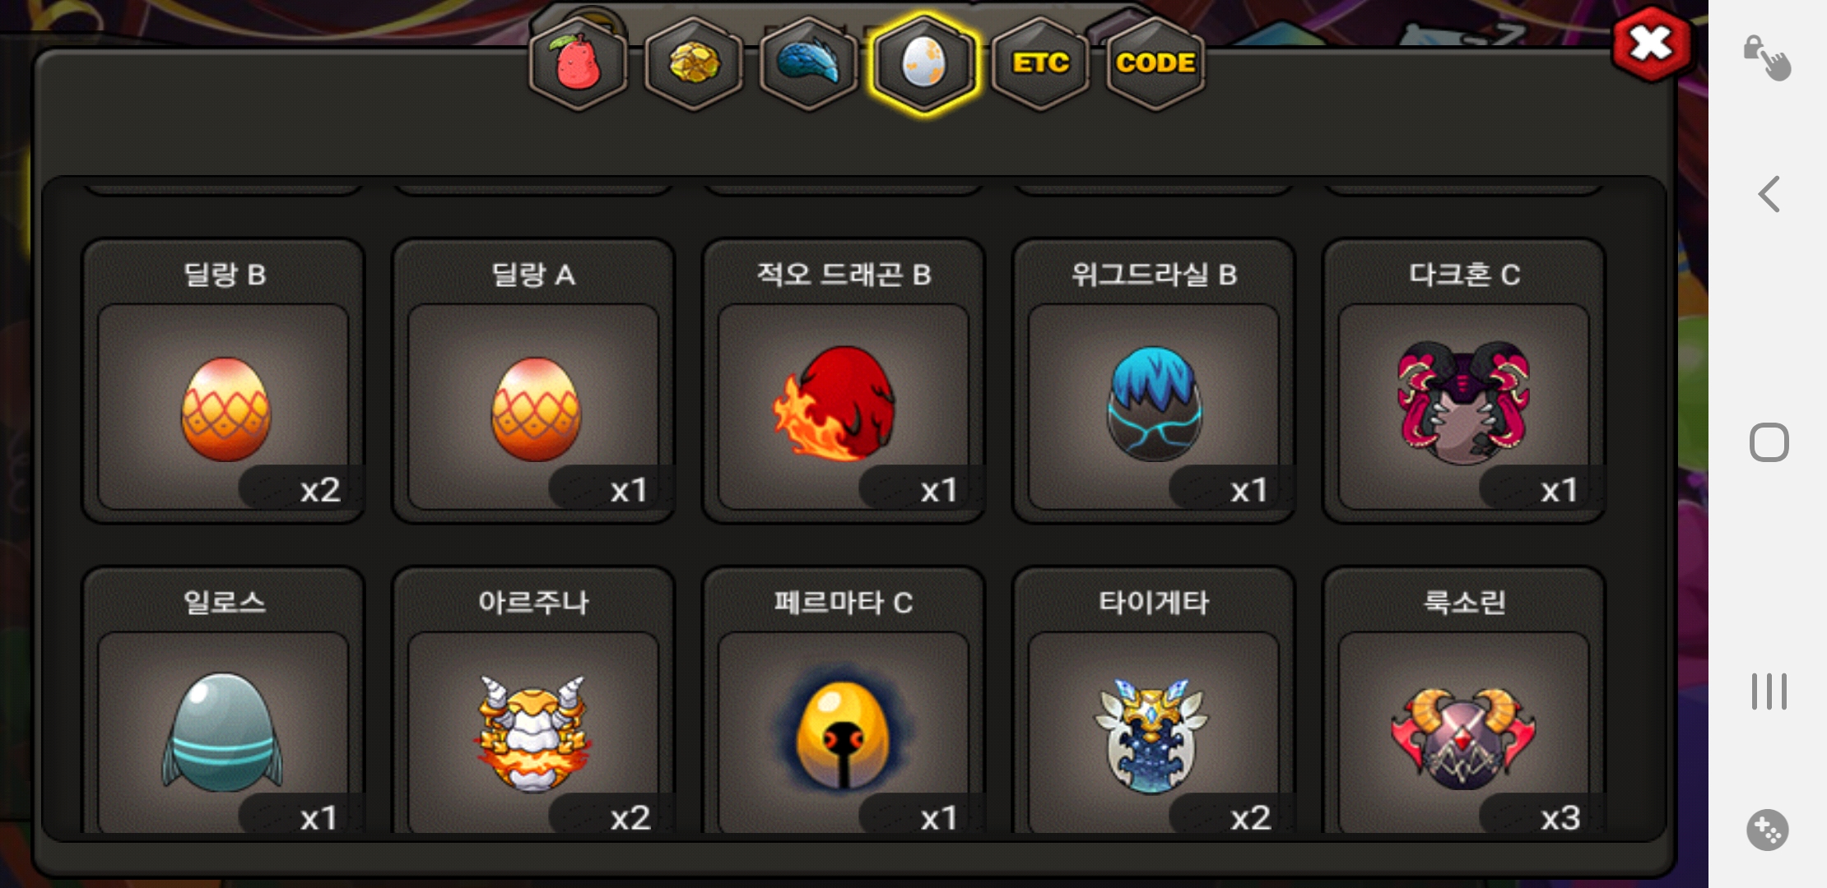
Task: Open the fruit food inventory tab
Action: tap(579, 63)
